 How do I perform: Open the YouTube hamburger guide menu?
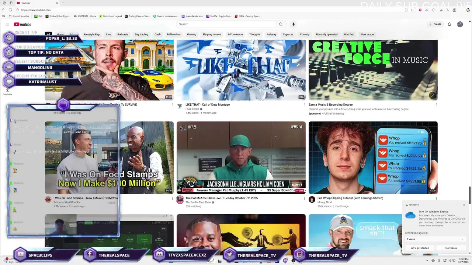(x=7, y=24)
